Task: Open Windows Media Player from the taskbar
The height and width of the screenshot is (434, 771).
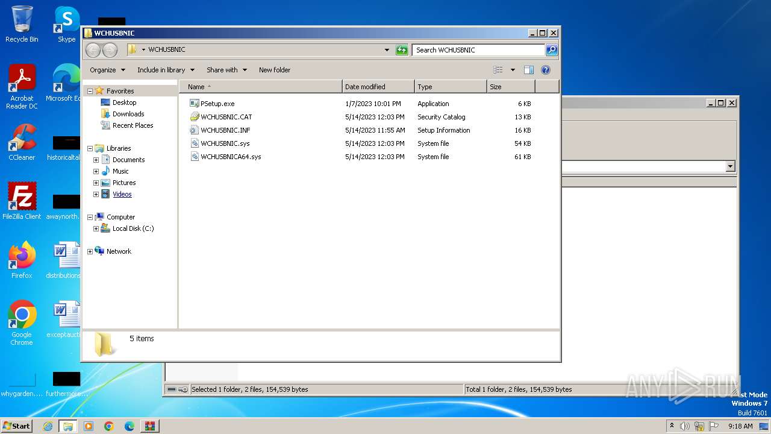Action: pyautogui.click(x=89, y=426)
